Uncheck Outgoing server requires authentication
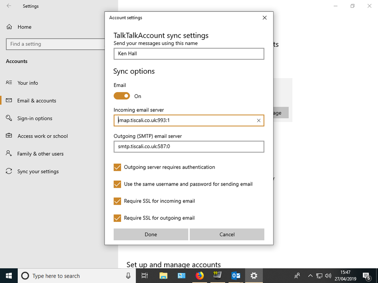 117,167
